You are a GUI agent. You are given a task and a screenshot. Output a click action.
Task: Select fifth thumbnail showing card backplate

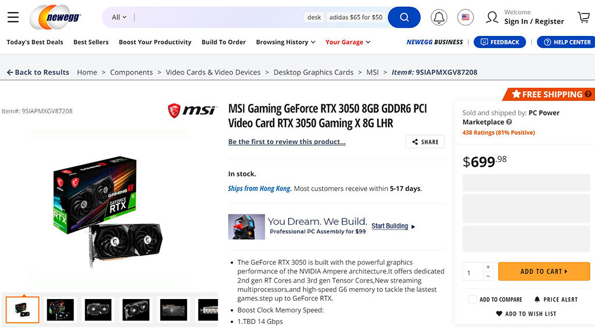coord(174,310)
